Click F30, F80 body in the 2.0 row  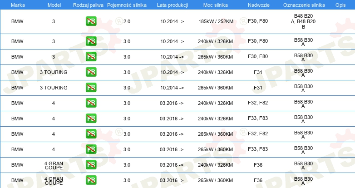coord(258,21)
